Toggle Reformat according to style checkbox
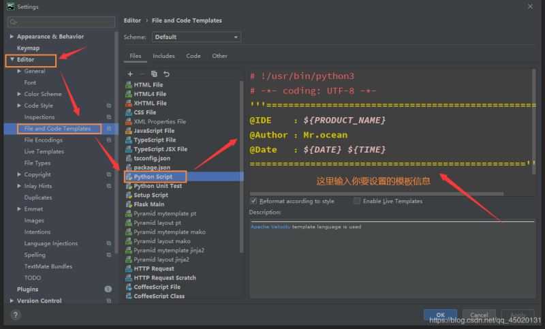Screen dimensions: 545x329 253,201
